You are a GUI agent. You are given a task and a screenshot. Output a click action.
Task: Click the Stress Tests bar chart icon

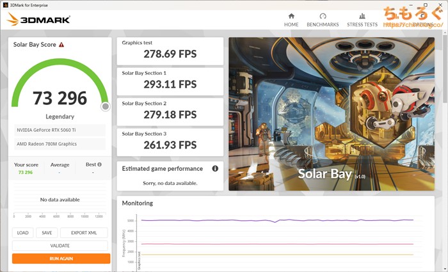[362, 16]
